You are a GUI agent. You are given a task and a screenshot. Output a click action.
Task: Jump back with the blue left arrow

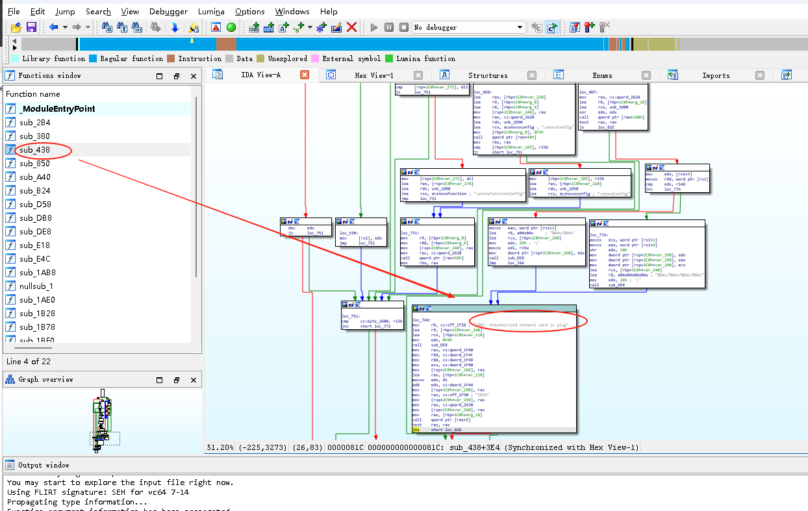(x=54, y=27)
